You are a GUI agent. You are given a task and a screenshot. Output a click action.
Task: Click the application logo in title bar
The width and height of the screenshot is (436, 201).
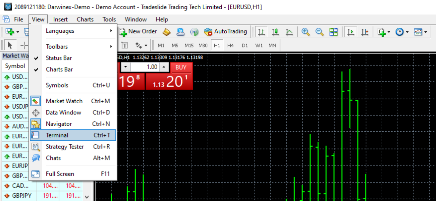(8, 7)
